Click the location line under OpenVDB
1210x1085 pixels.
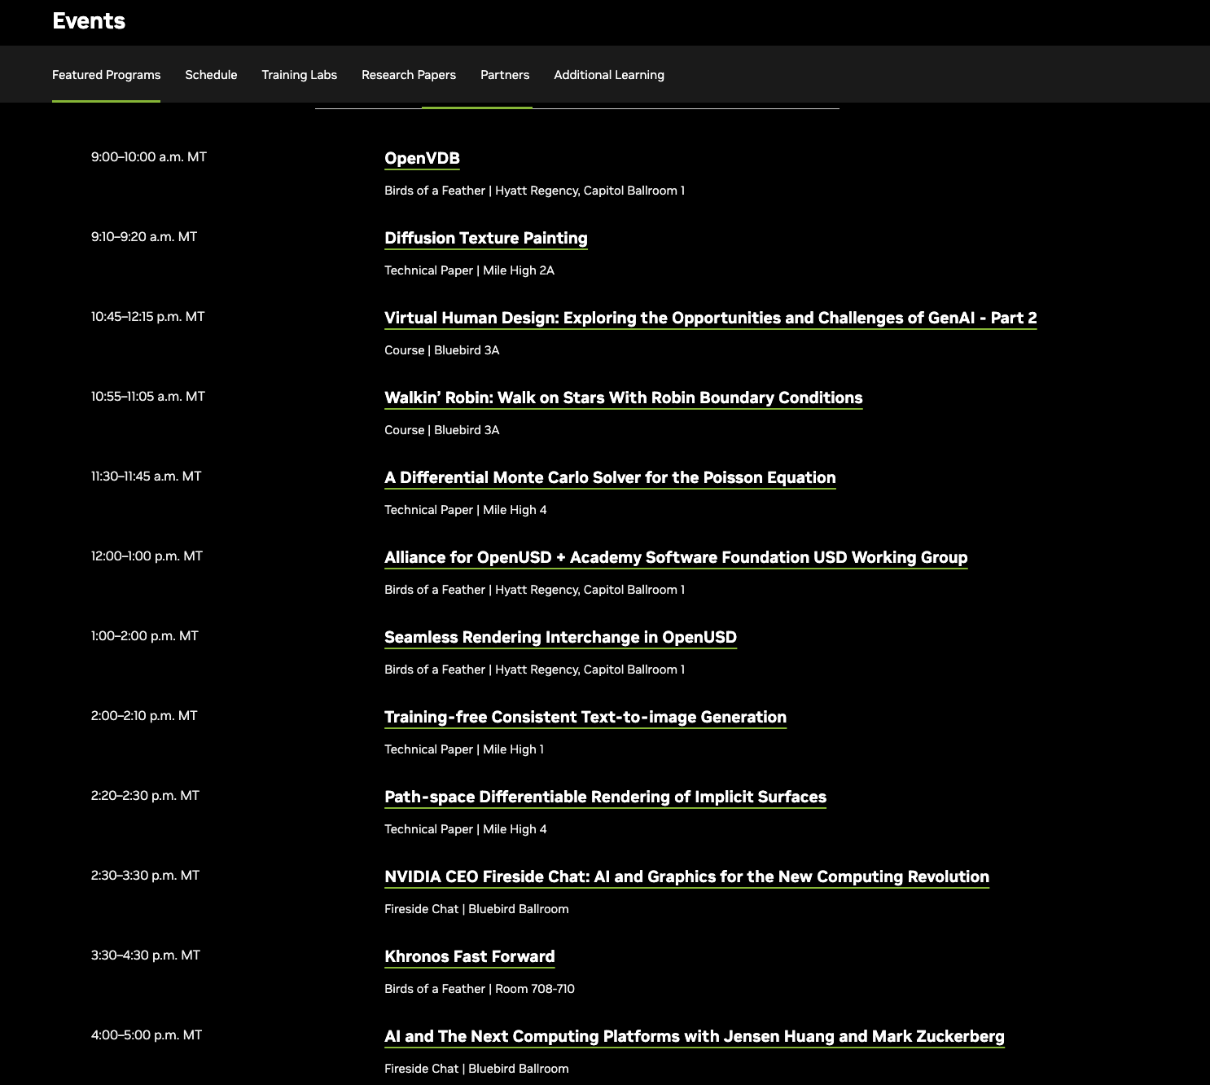pyautogui.click(x=534, y=191)
